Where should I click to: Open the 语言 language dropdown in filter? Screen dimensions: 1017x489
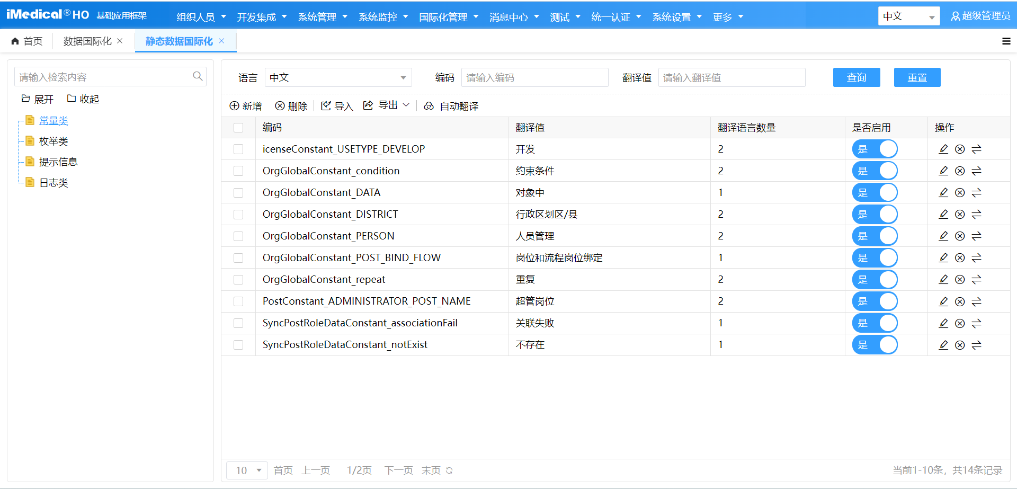(x=338, y=77)
